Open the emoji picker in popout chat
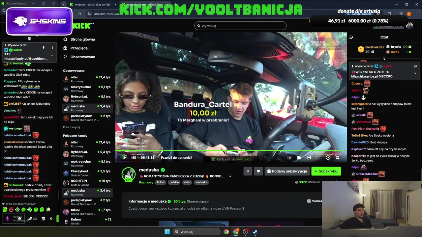The height and width of the screenshot is (237, 422). [x=19, y=219]
